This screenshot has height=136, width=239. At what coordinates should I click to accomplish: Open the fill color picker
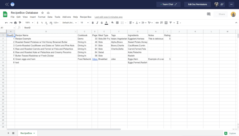[113, 22]
